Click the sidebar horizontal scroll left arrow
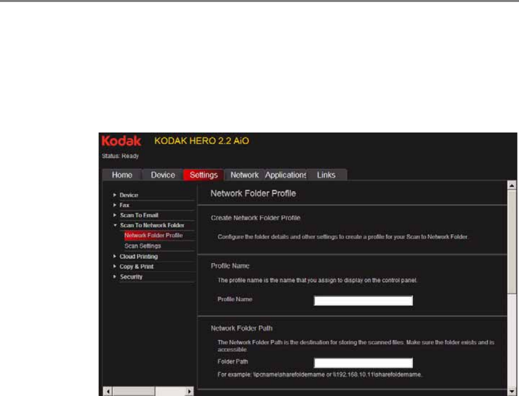Viewport: 519px width, 396px height. (x=108, y=392)
